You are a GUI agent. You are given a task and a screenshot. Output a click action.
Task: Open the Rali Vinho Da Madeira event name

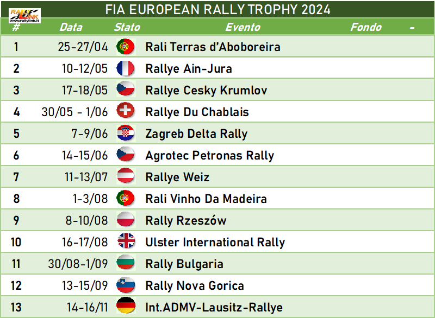coord(206,199)
